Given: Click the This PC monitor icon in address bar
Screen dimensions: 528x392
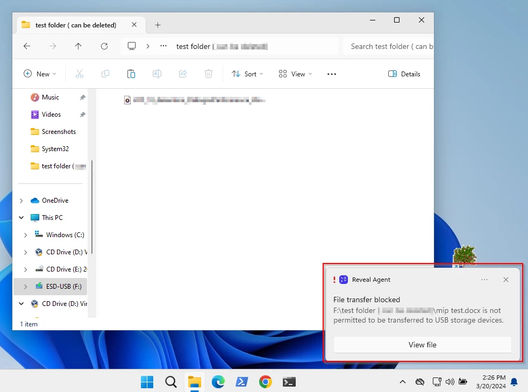Looking at the screenshot, I should point(132,46).
